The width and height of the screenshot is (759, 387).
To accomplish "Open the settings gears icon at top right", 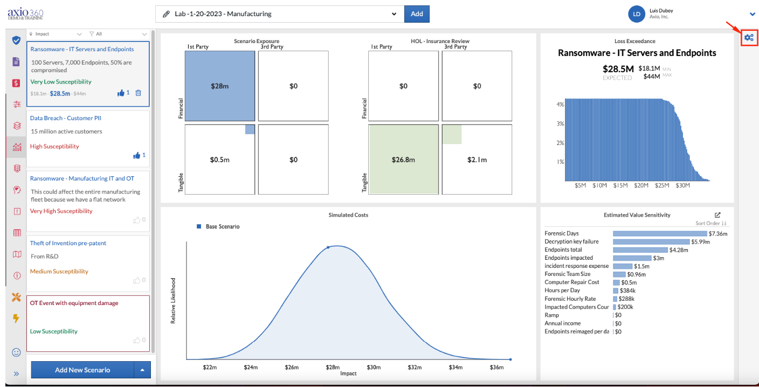I will (749, 37).
